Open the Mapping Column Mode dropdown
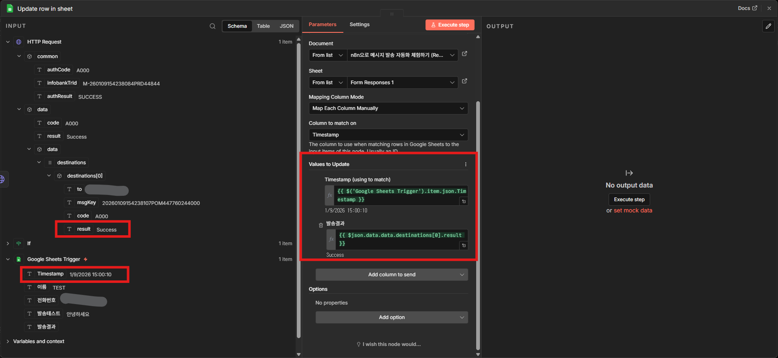 tap(388, 108)
